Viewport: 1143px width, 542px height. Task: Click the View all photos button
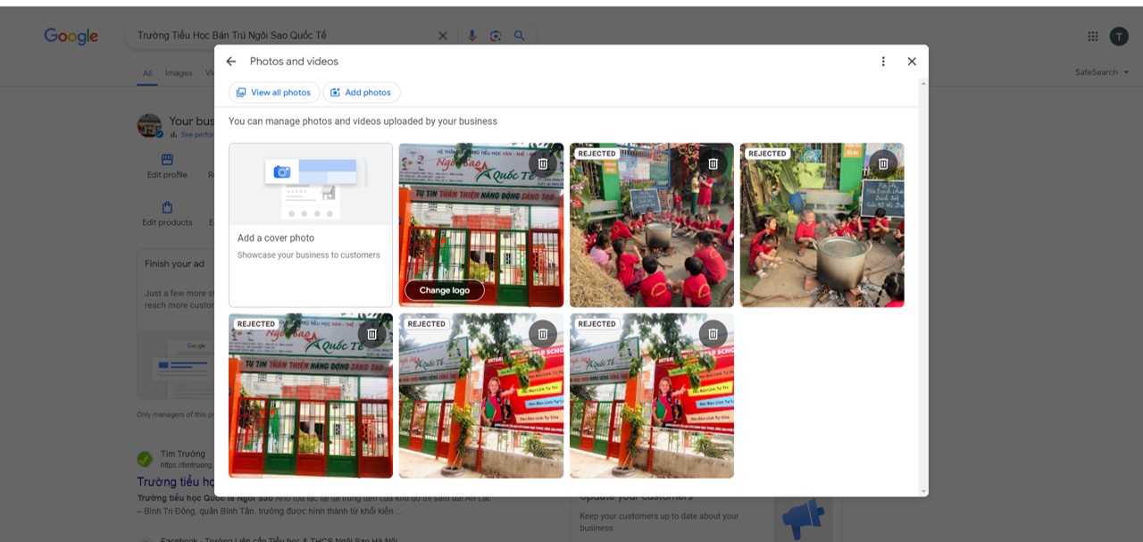[274, 92]
